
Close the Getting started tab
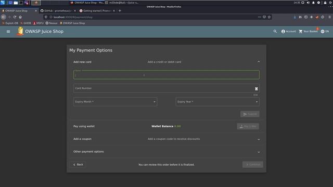[114, 10]
